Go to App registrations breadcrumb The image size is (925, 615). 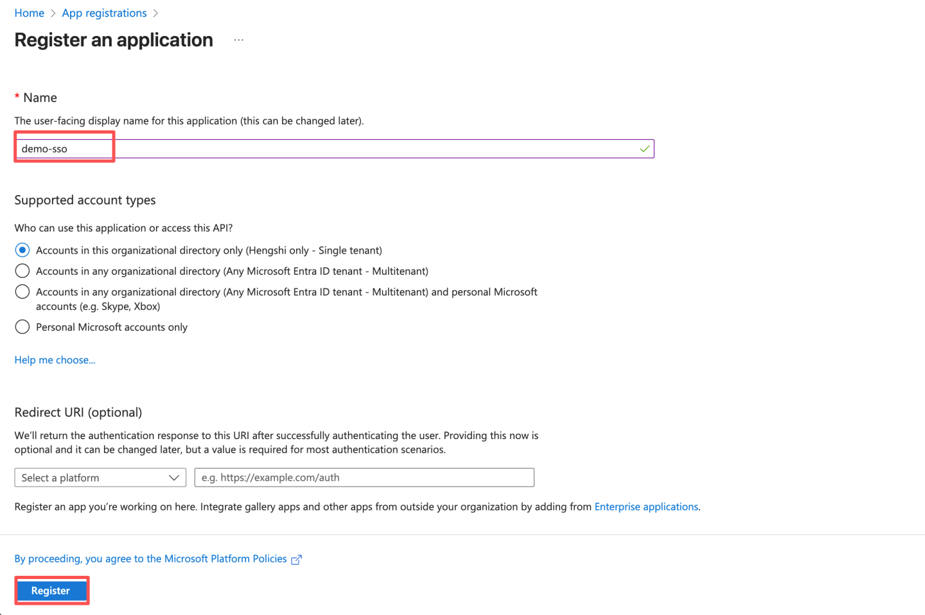point(104,13)
